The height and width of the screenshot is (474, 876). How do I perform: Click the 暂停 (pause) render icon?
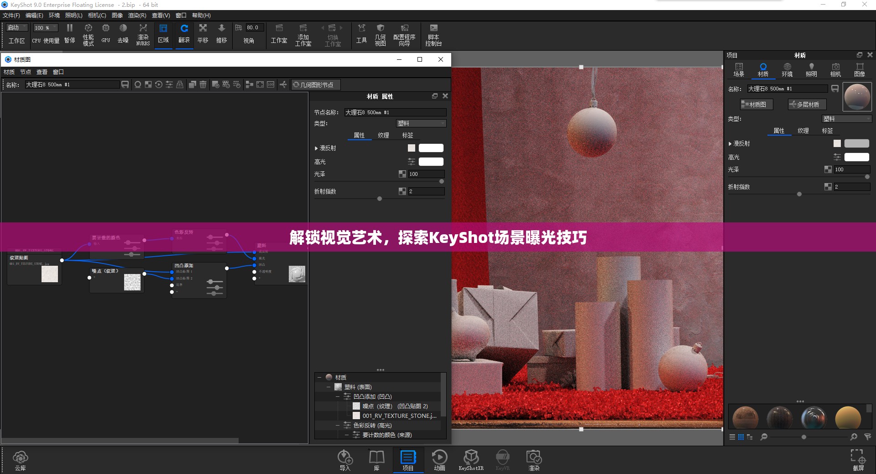point(69,34)
